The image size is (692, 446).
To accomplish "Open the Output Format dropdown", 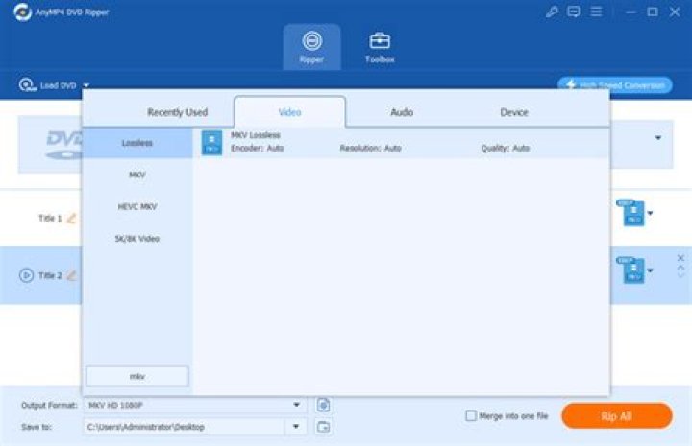I will [296, 405].
